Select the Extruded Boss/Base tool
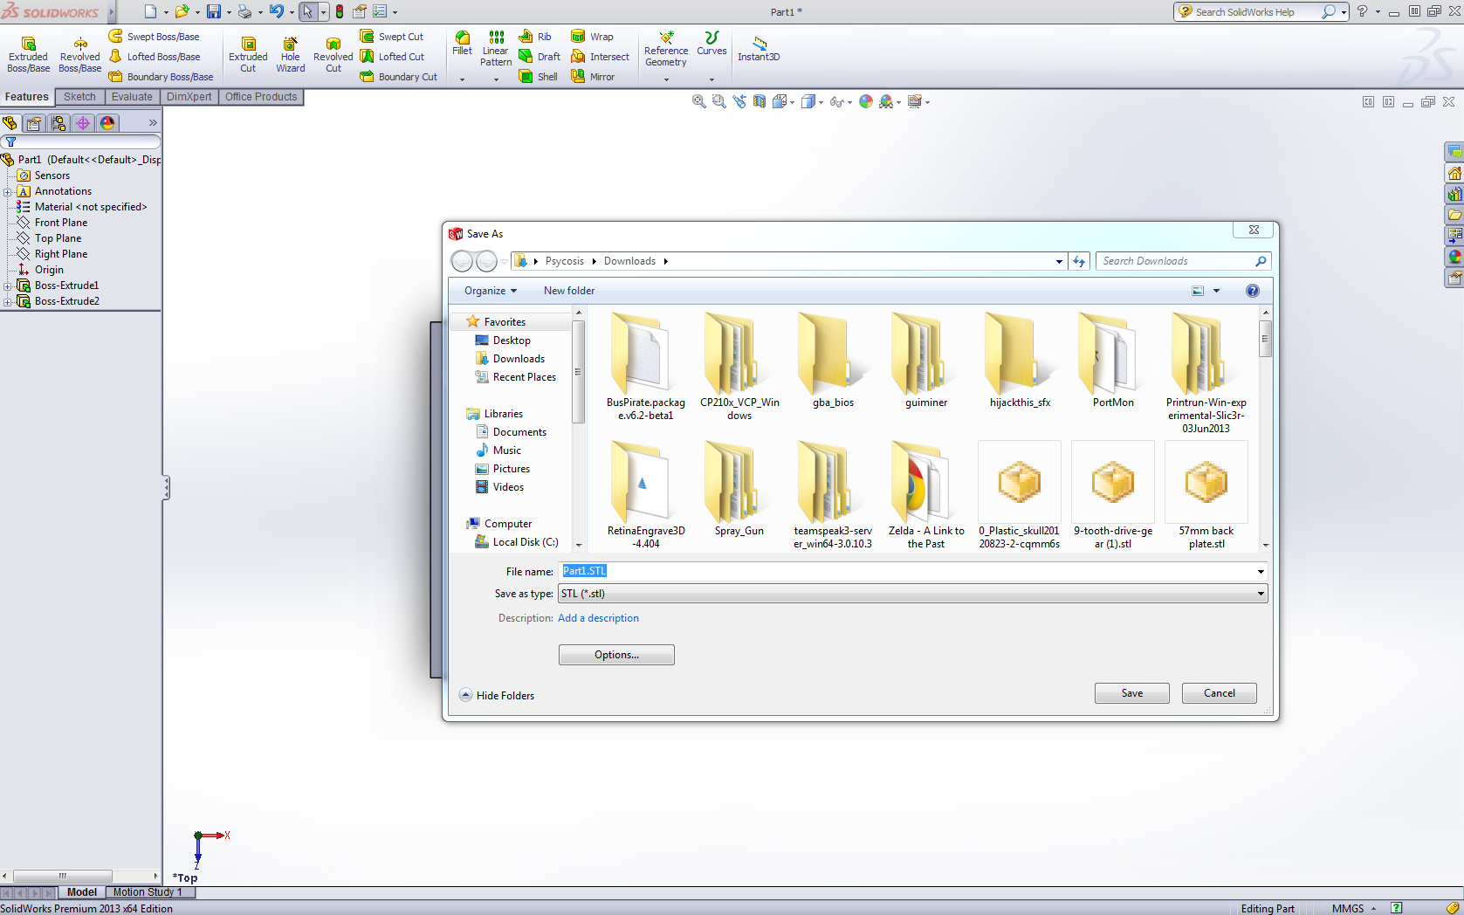 [x=28, y=54]
